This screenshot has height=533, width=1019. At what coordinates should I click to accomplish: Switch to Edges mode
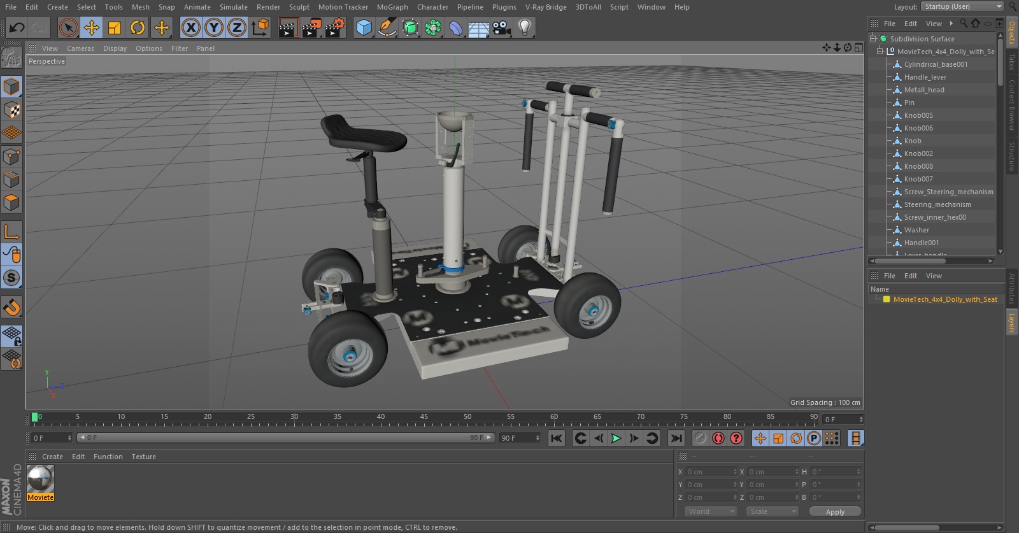coord(11,180)
